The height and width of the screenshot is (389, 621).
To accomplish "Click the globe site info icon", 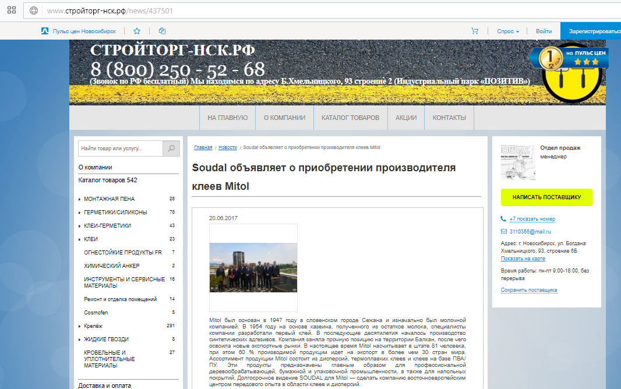I will [34, 10].
